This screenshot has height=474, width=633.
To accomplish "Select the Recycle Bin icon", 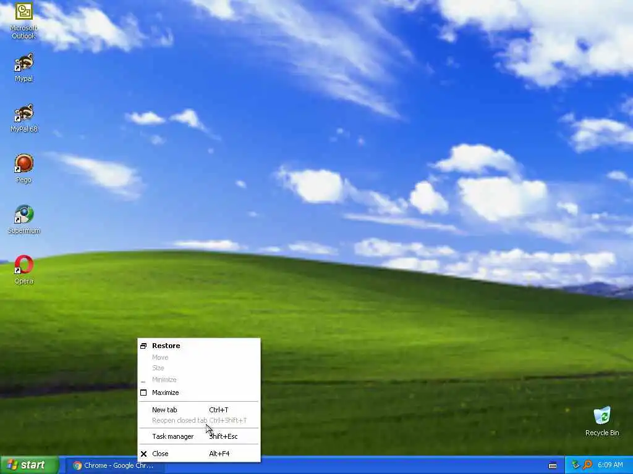I will coord(602,422).
